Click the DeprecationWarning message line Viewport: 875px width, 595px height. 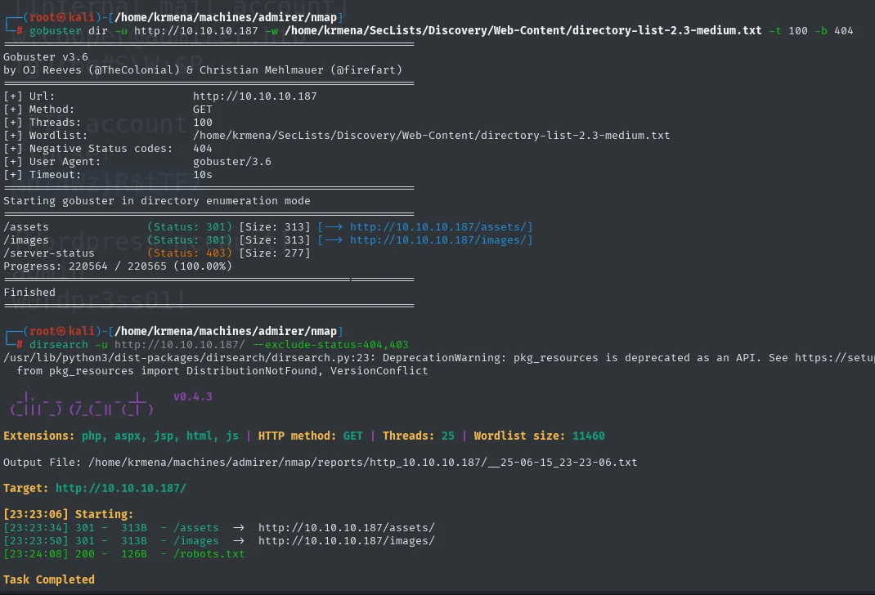pyautogui.click(x=439, y=357)
